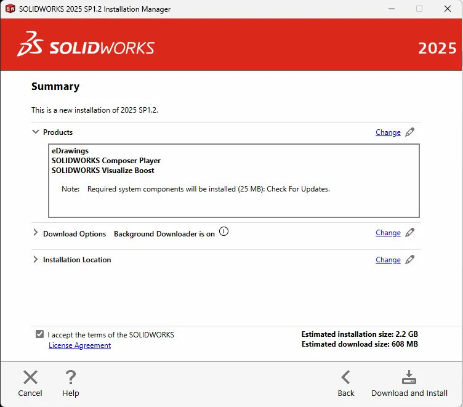The width and height of the screenshot is (463, 407).
Task: Click the Background Downloader is on text
Action: coord(164,234)
